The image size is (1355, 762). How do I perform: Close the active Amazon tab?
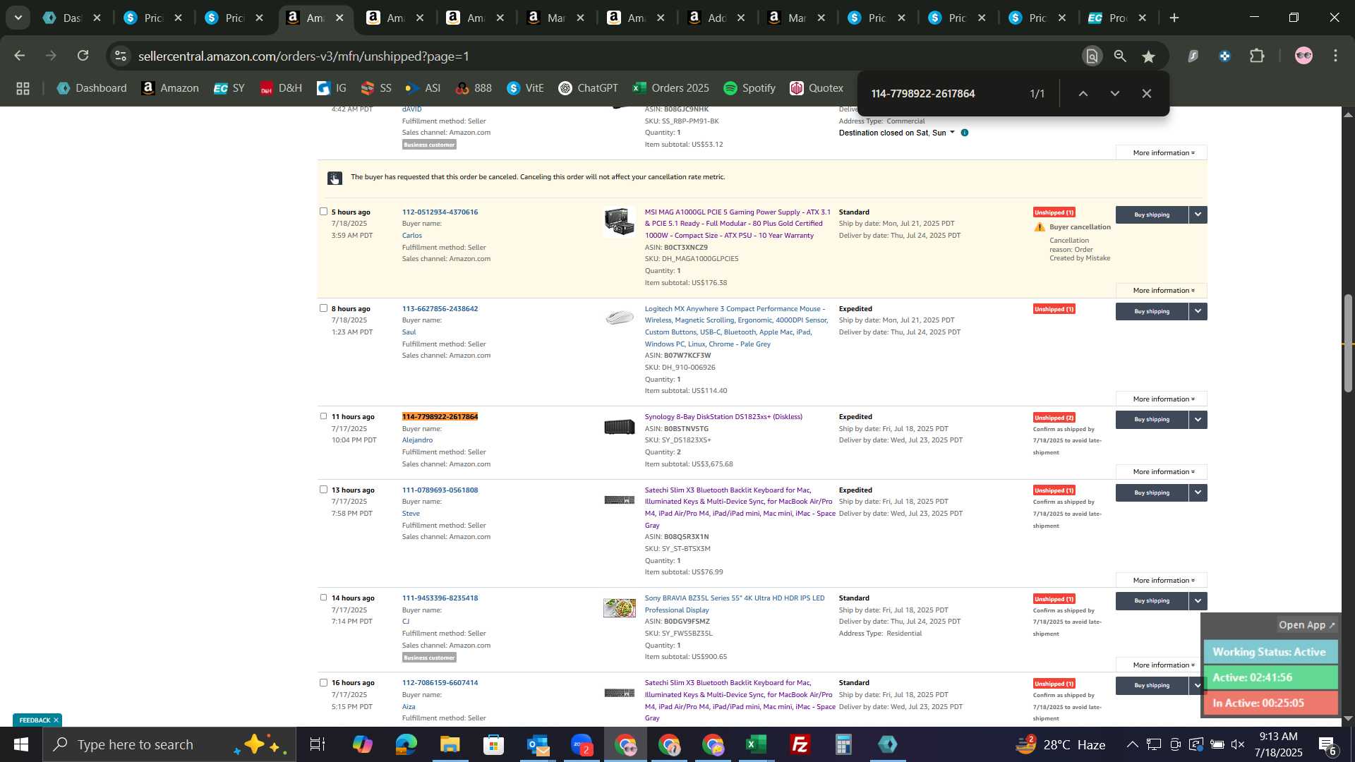click(339, 18)
